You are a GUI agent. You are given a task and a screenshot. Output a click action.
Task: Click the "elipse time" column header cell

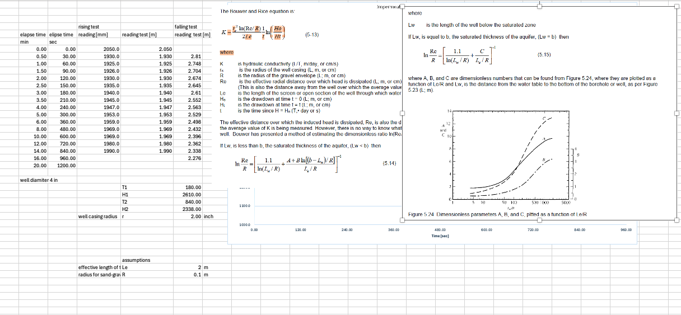[62, 35]
